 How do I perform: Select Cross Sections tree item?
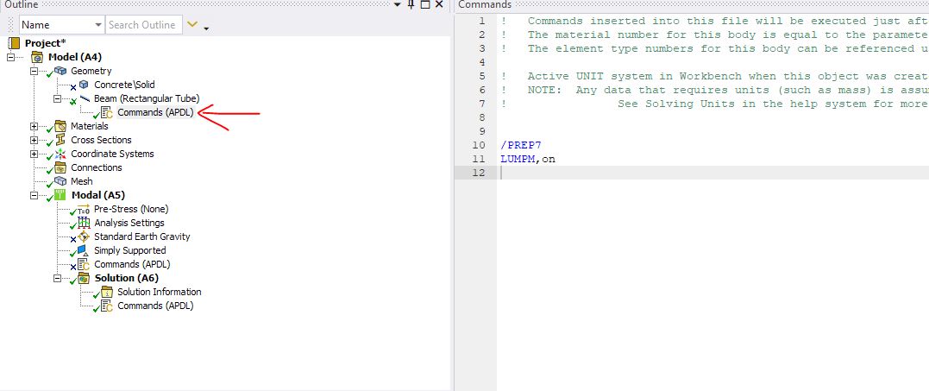101,140
